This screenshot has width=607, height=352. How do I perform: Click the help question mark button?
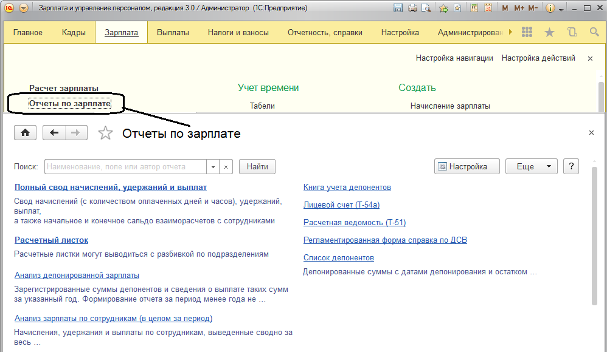571,166
